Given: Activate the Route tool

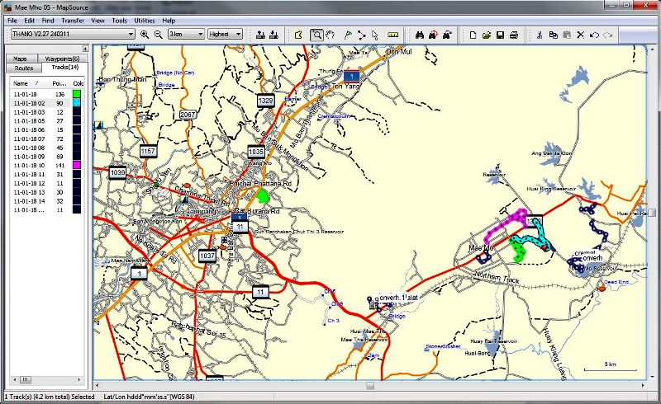Looking at the screenshot, I should click(361, 35).
